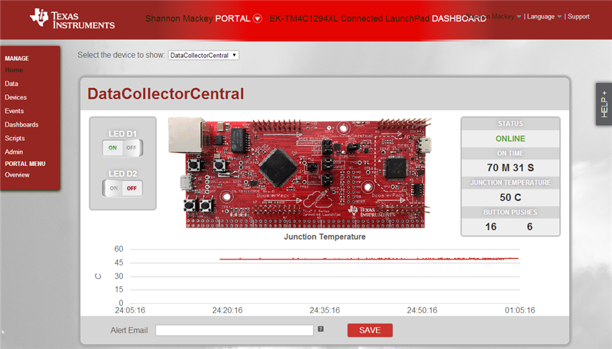Click the LaunchPad board image
Image resolution: width=612 pixels, height=349 pixels.
(300, 172)
